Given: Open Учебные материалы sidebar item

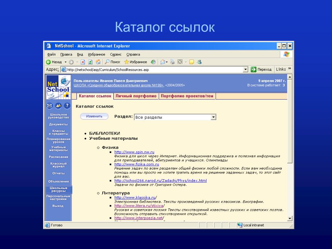Looking at the screenshot, I should 58,148.
